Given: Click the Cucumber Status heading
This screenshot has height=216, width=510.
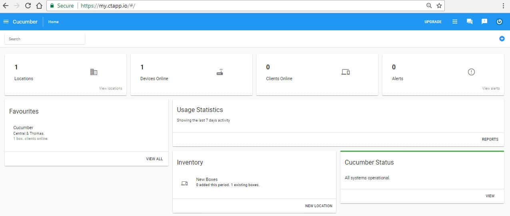Looking at the screenshot, I should click(x=369, y=162).
